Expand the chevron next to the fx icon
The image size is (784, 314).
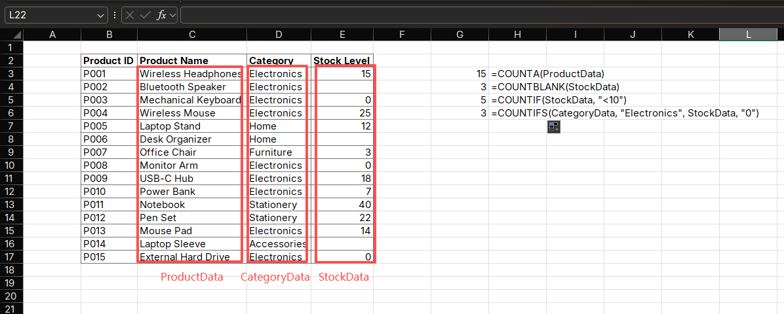(172, 14)
